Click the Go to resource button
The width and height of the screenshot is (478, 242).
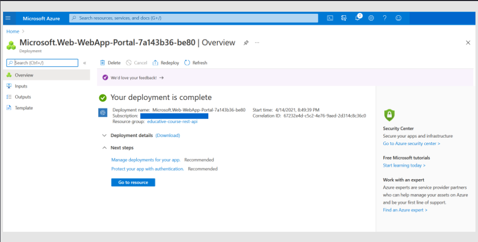[x=133, y=183]
